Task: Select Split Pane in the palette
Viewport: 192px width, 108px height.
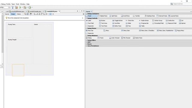Action: click(113, 16)
